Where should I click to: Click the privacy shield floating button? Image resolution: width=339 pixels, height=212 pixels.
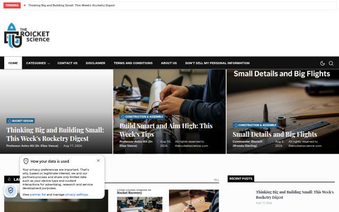[11, 190]
